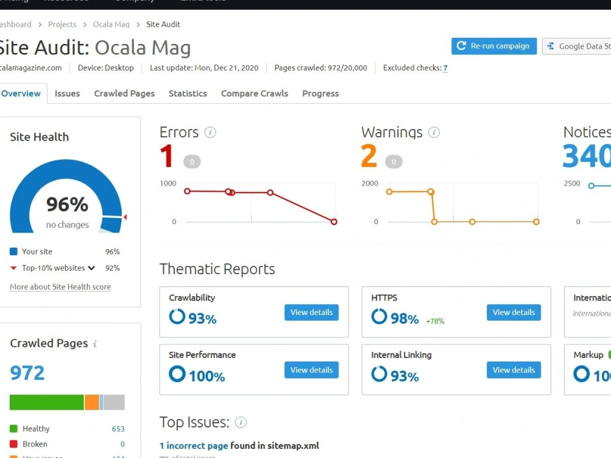View details for HTTPS report
Viewport: 611px width, 458px height.
click(514, 312)
